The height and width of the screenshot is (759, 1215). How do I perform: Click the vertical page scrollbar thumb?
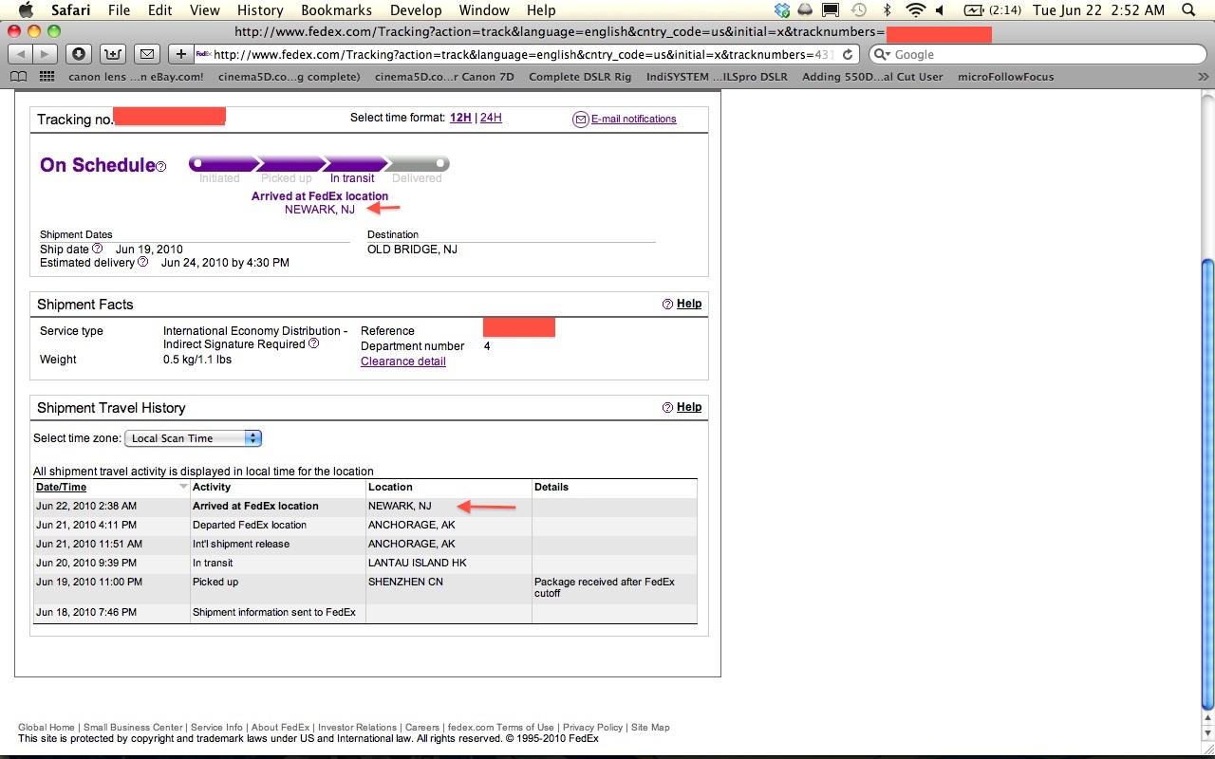[x=1207, y=484]
